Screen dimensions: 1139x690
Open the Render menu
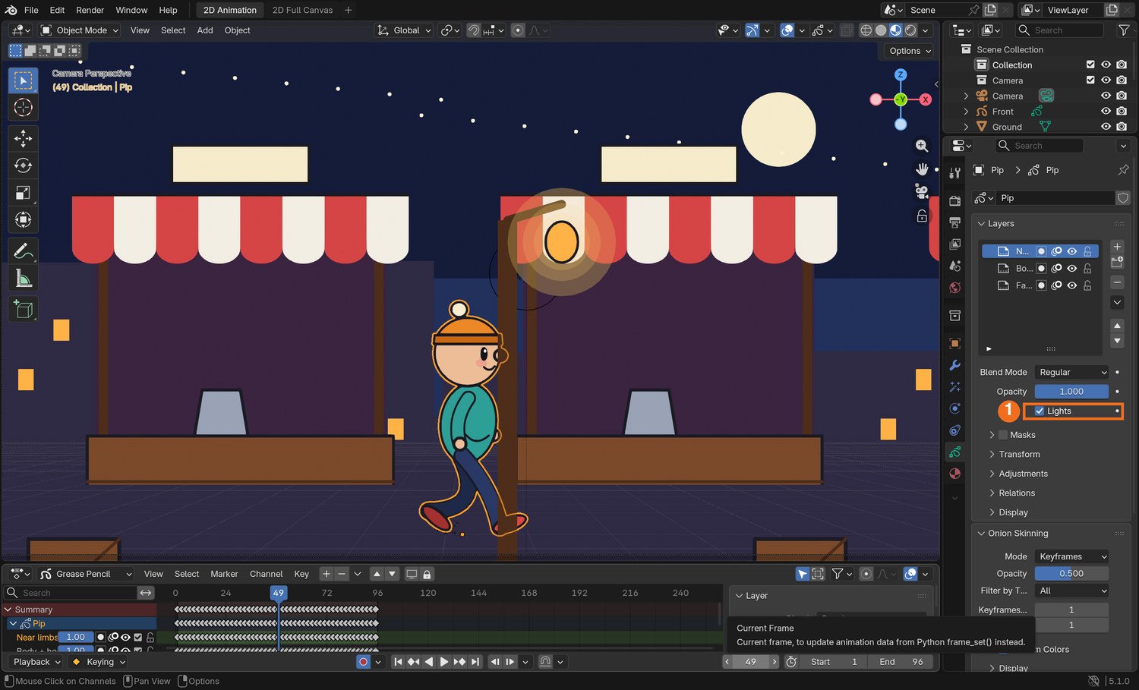pyautogui.click(x=90, y=10)
